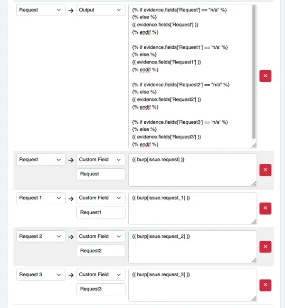Click the large Output template text area

[190, 76]
